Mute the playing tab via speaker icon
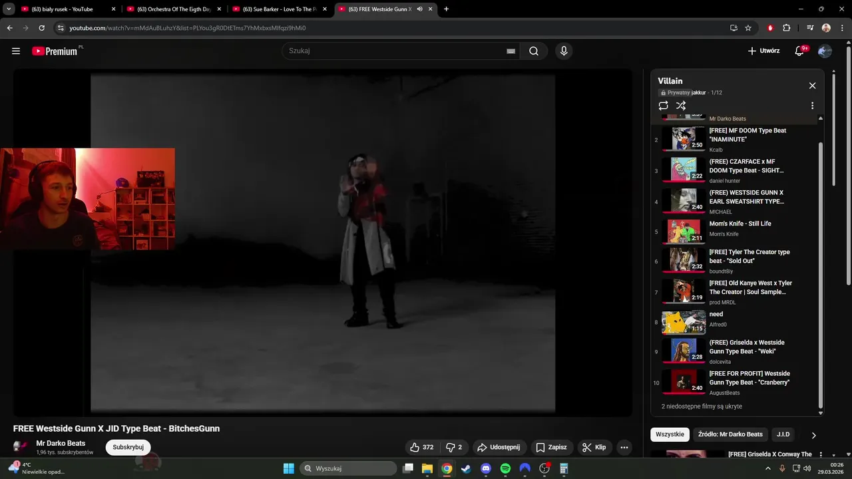 [x=419, y=9]
